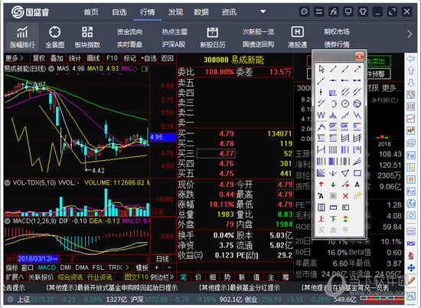The width and height of the screenshot is (421, 308).
Task: Open the fx formula manager icon
Action: (334, 11)
